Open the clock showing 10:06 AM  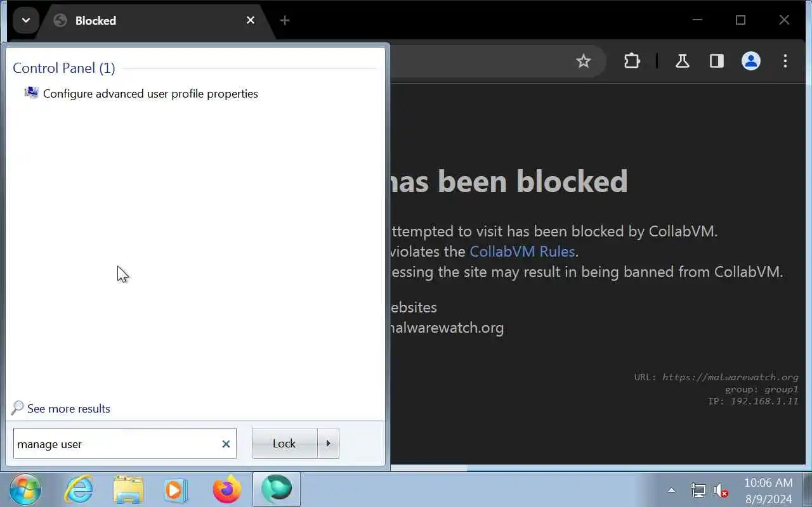pos(768,491)
